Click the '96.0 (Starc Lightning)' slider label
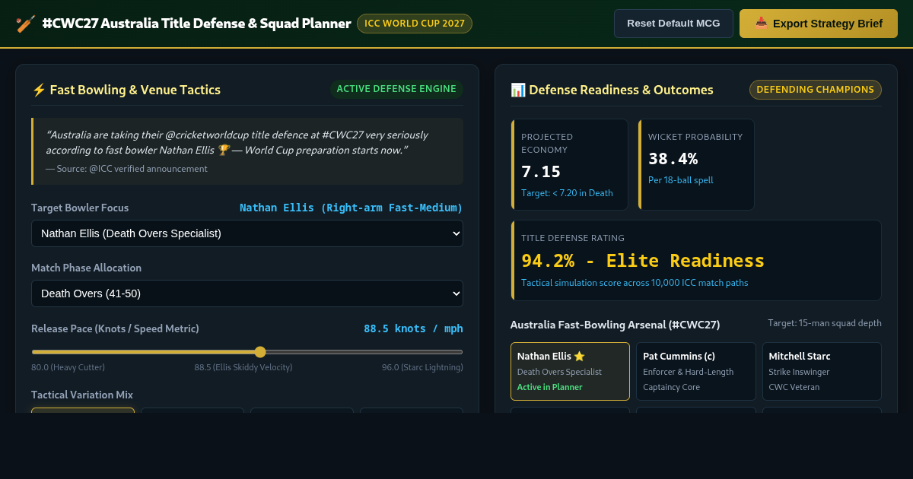This screenshot has width=913, height=479. pyautogui.click(x=422, y=367)
